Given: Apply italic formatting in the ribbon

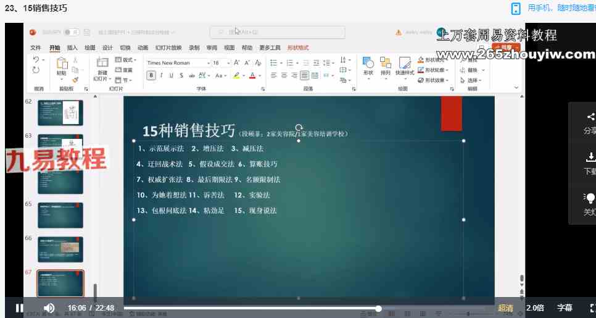Looking at the screenshot, I should (x=162, y=75).
